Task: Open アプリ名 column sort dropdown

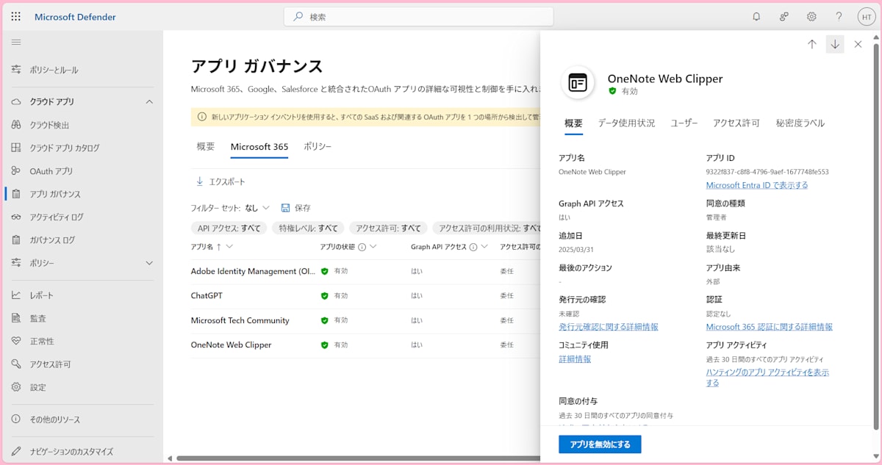Action: 229,247
